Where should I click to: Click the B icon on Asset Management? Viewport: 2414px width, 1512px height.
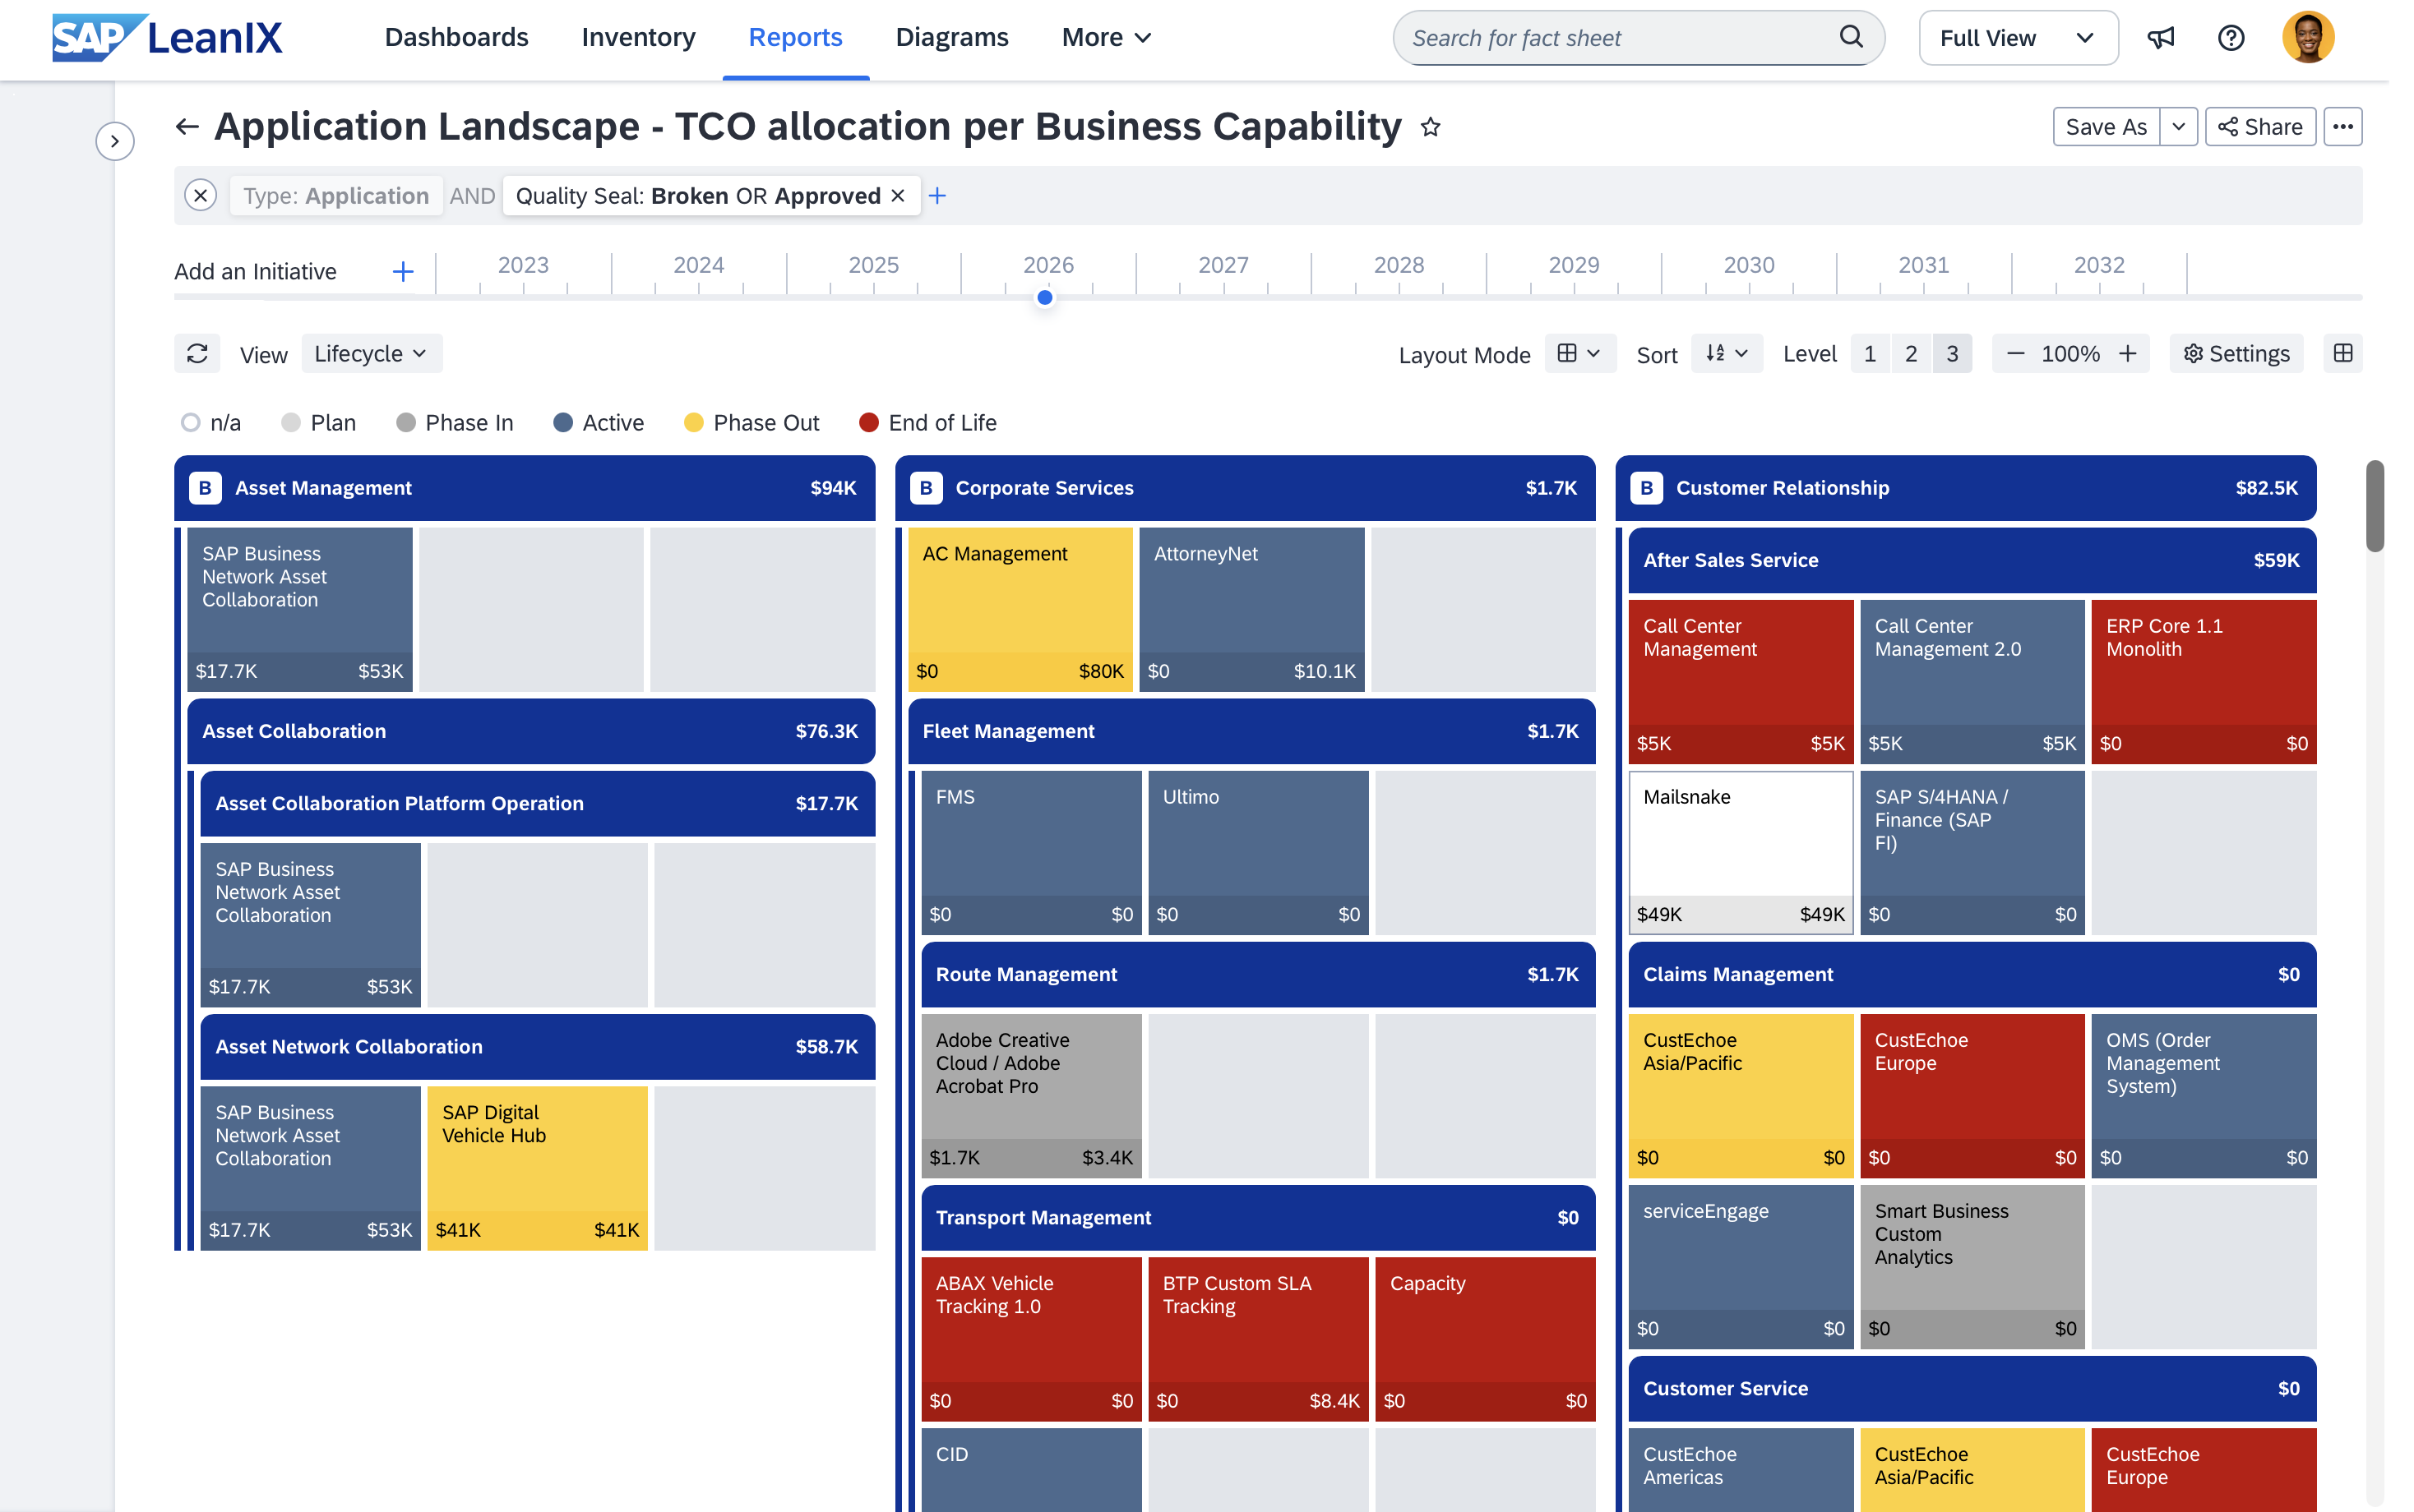pyautogui.click(x=205, y=488)
